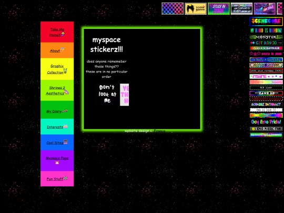This screenshot has height=213, width=284.
Task: Click the purple neon arcade stamp
Action: point(265,8)
